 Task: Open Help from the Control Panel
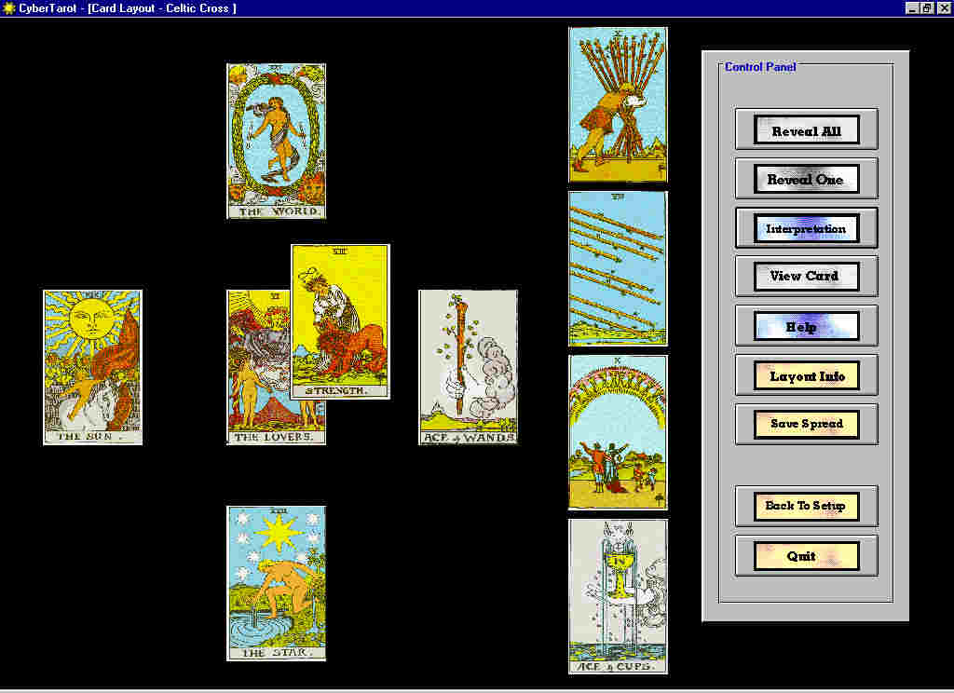click(x=806, y=327)
